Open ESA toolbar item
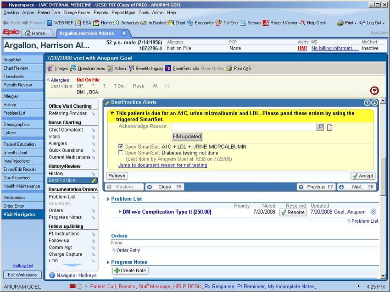390x292 pixels. point(84,23)
